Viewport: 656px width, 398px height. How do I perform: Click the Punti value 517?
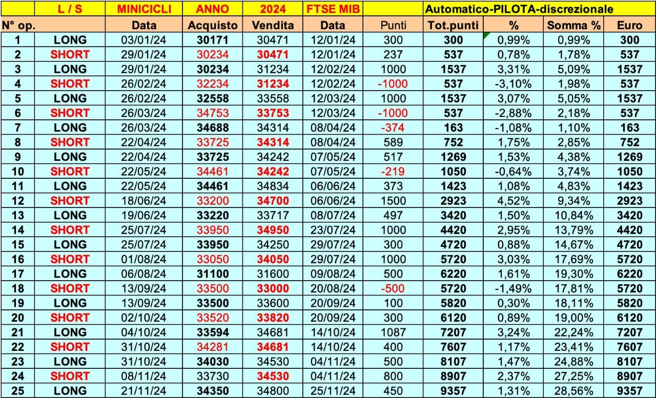pyautogui.click(x=394, y=157)
